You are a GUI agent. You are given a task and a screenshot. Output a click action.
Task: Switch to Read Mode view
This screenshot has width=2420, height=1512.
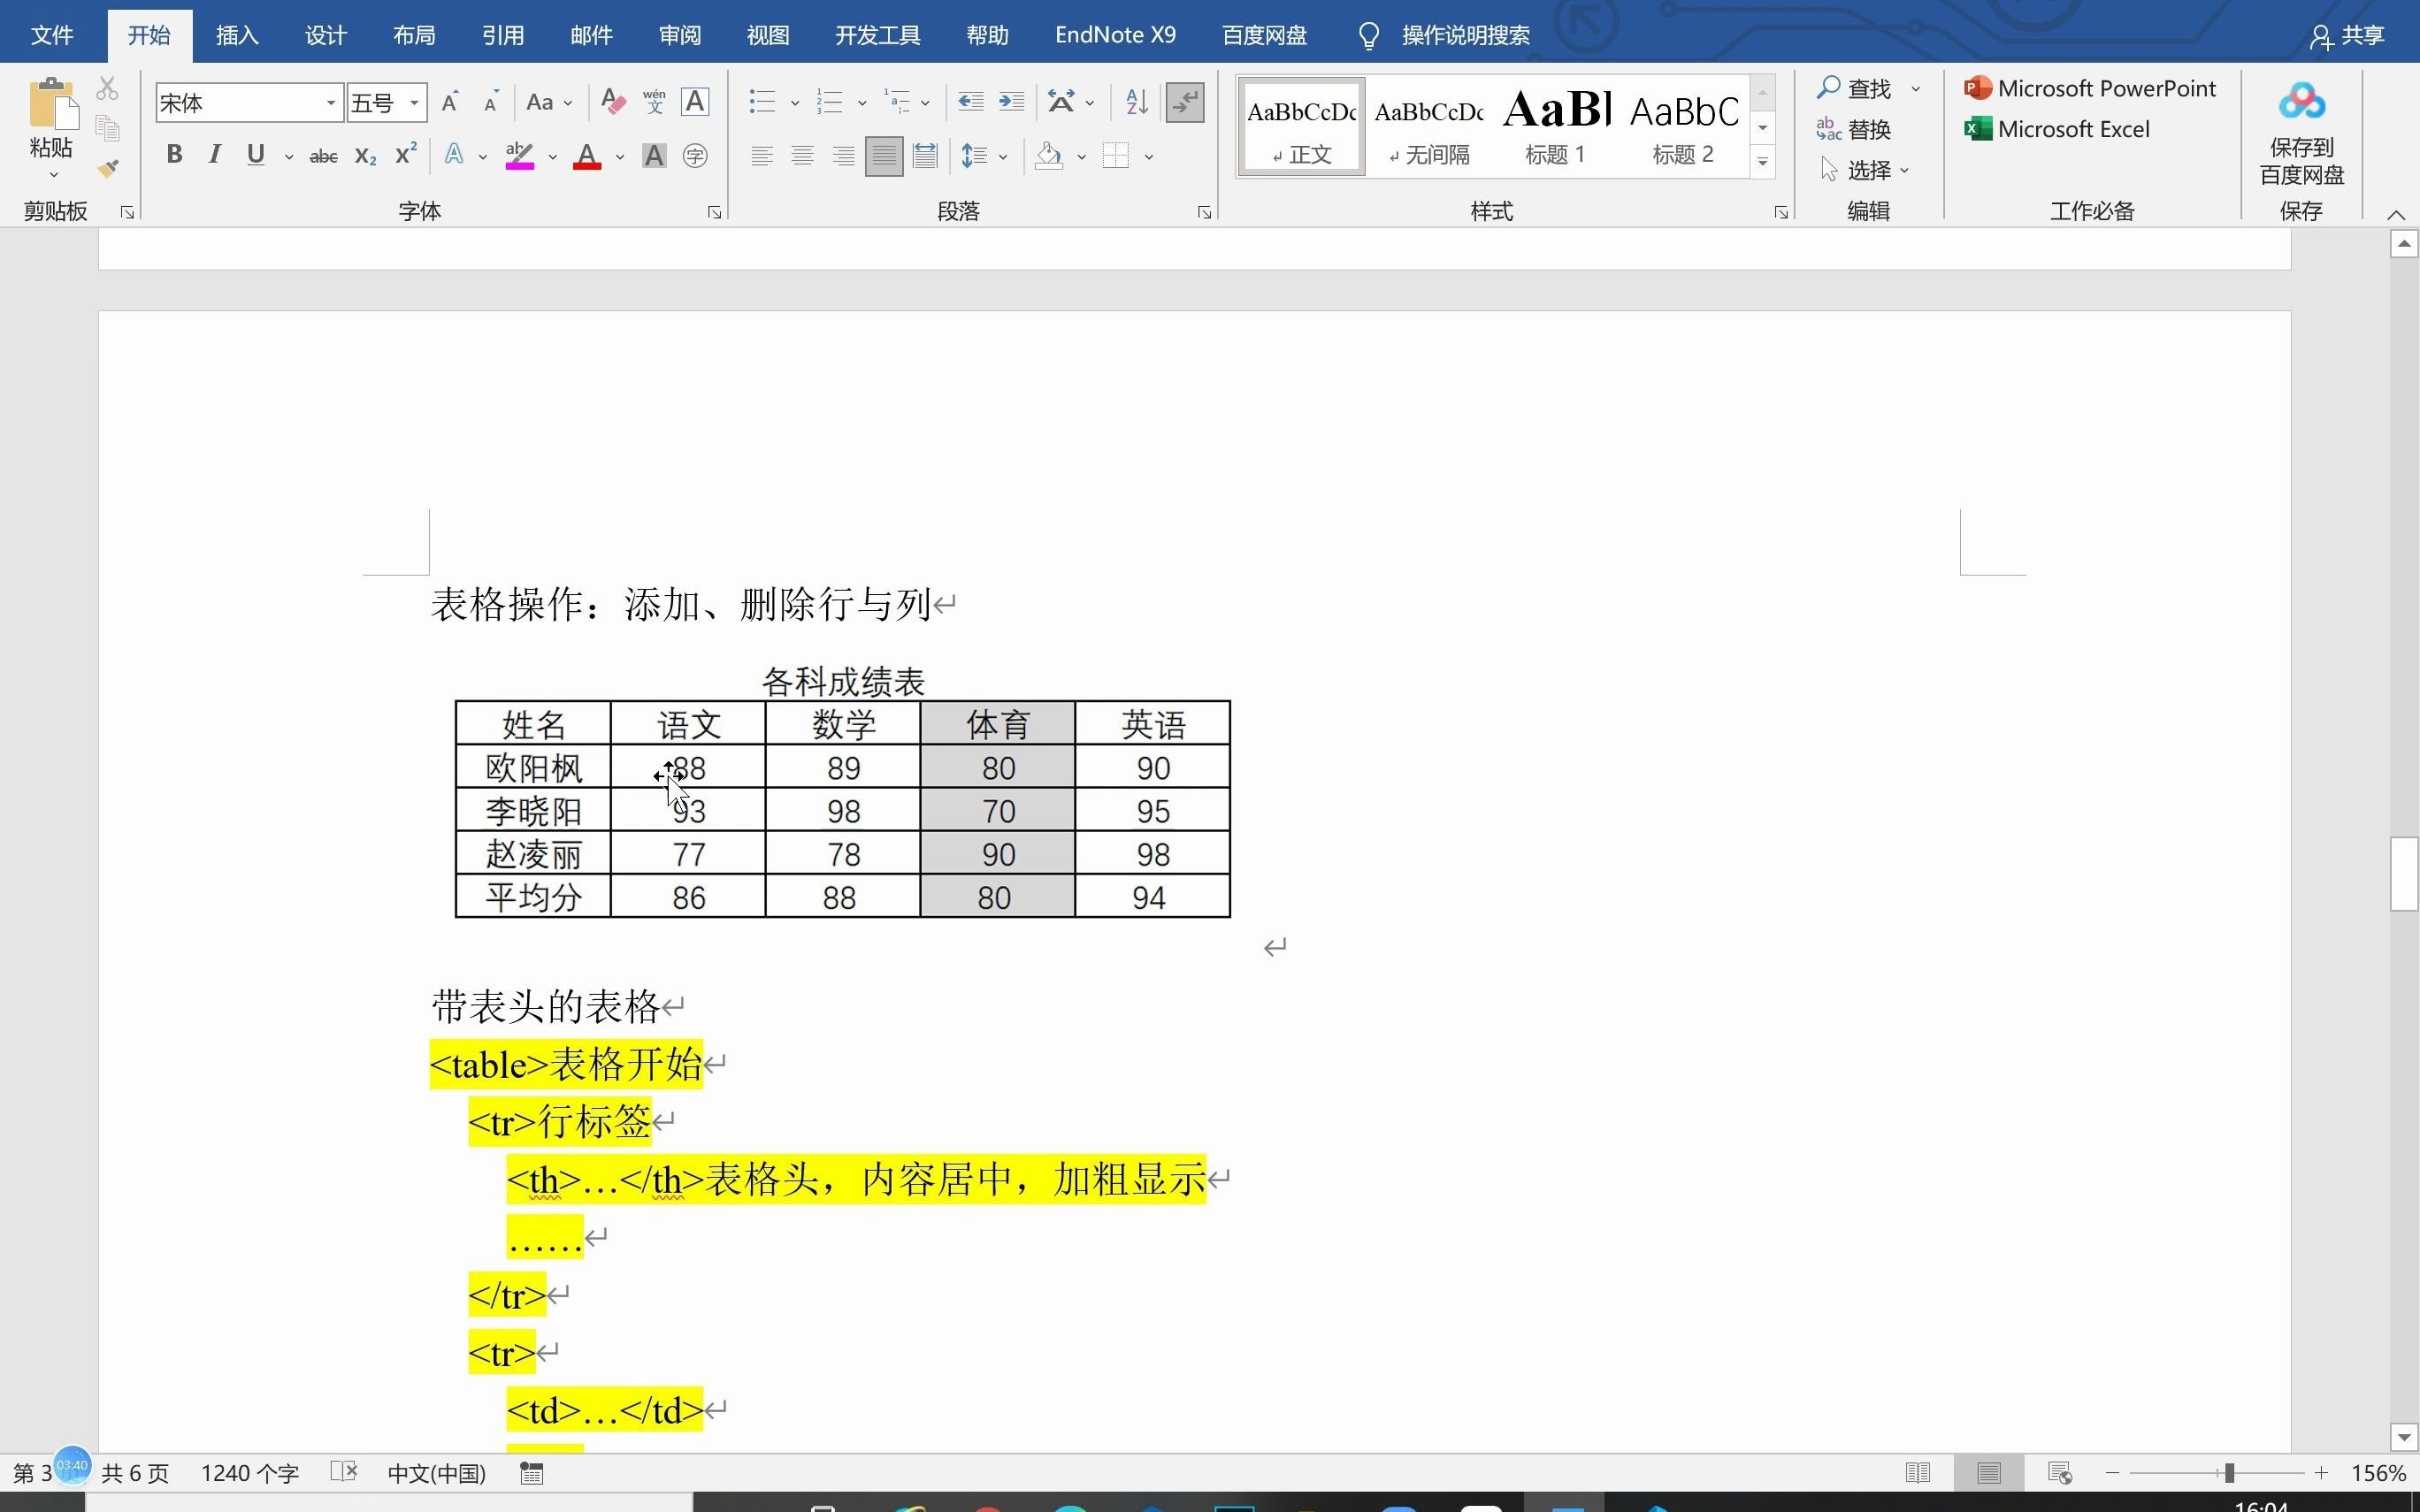1917,1473
